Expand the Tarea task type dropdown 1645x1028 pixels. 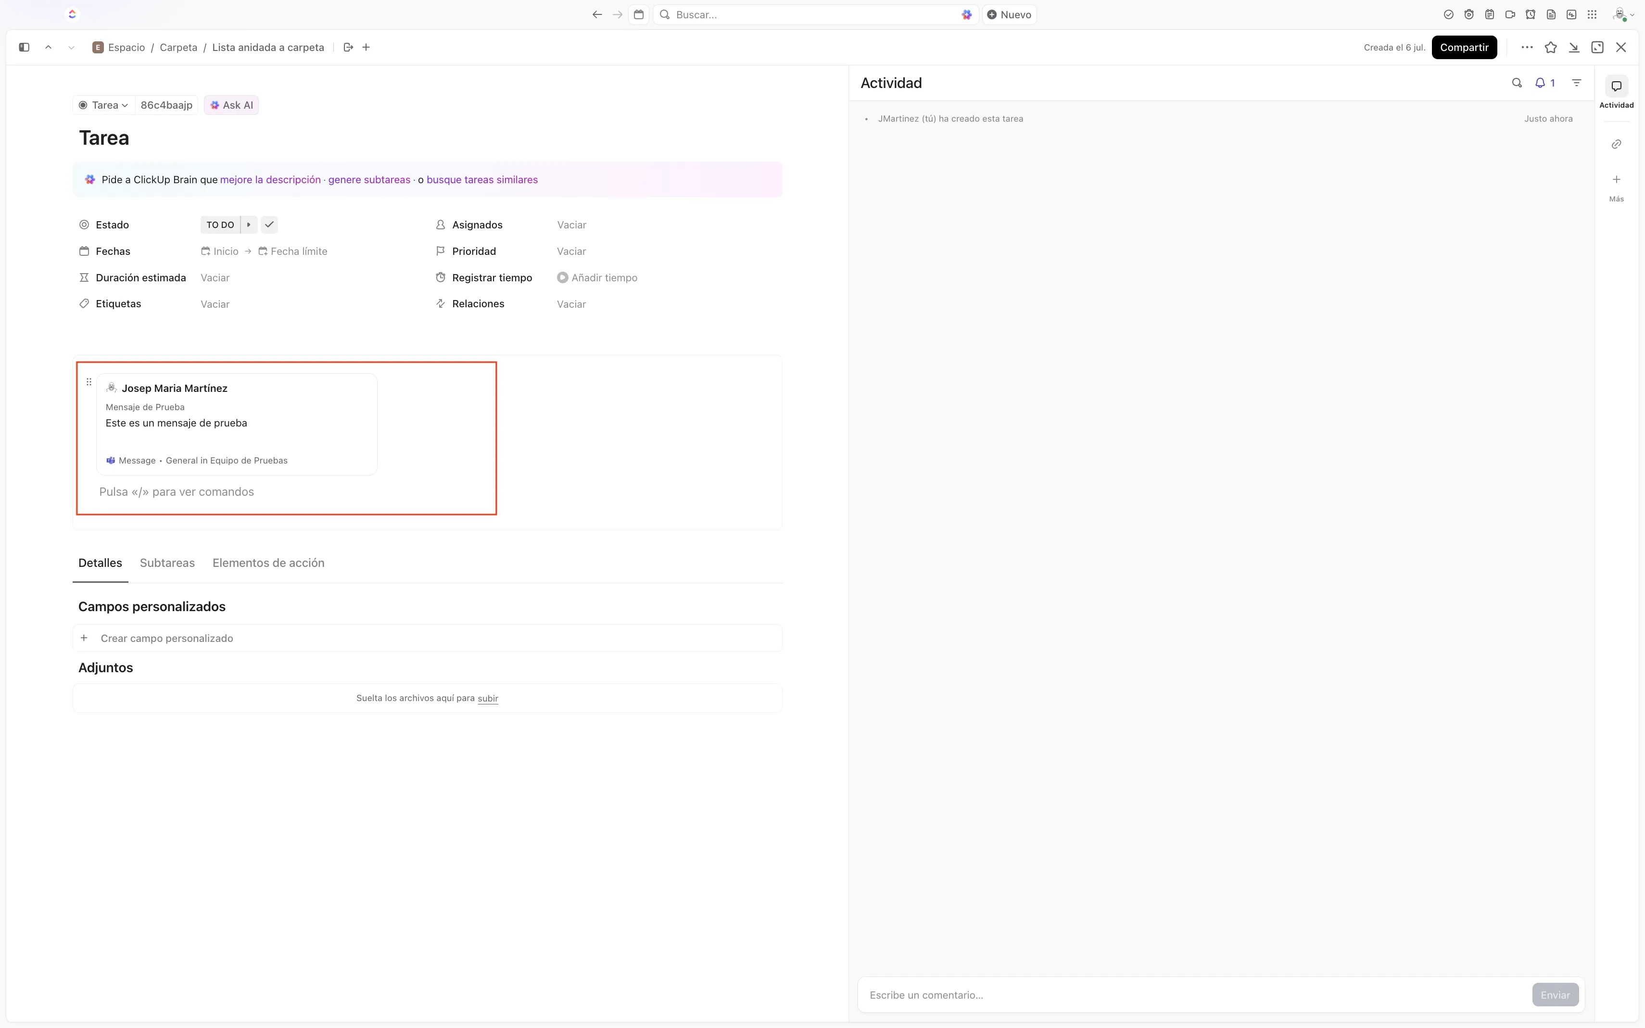point(104,105)
